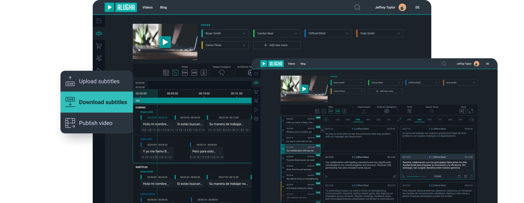Screen dimensions: 524x203
Task: Click the zoom-in plus button under Zoom
Action: pyautogui.click(x=461, y=111)
